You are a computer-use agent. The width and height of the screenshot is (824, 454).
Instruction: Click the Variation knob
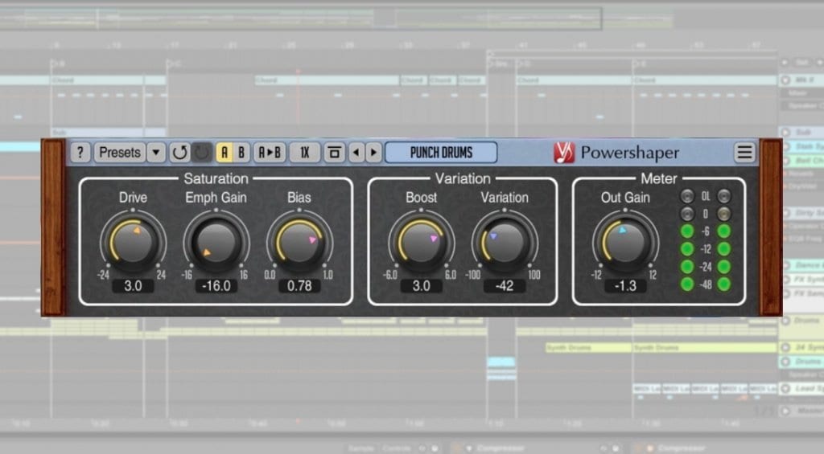504,243
